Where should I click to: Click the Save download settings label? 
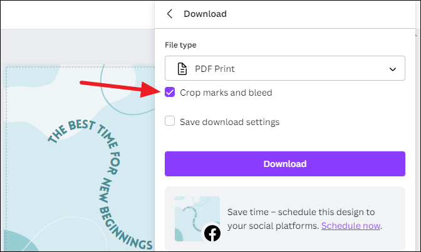[x=229, y=122]
